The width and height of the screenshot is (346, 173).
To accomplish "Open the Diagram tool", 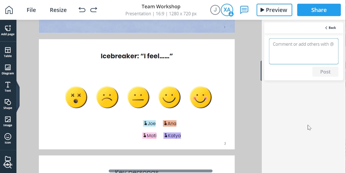I will pos(8,69).
